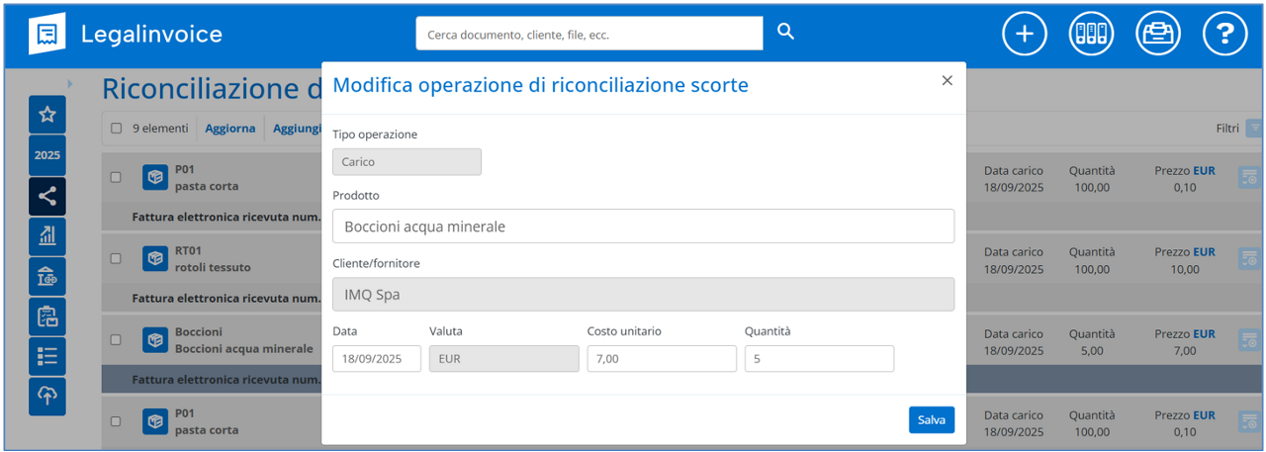Open the Prodotto field Boccioni acqua minerale
This screenshot has width=1266, height=452.
tap(643, 226)
